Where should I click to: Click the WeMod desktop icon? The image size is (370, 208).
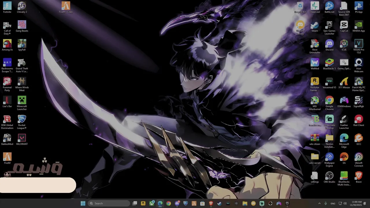pos(315,64)
